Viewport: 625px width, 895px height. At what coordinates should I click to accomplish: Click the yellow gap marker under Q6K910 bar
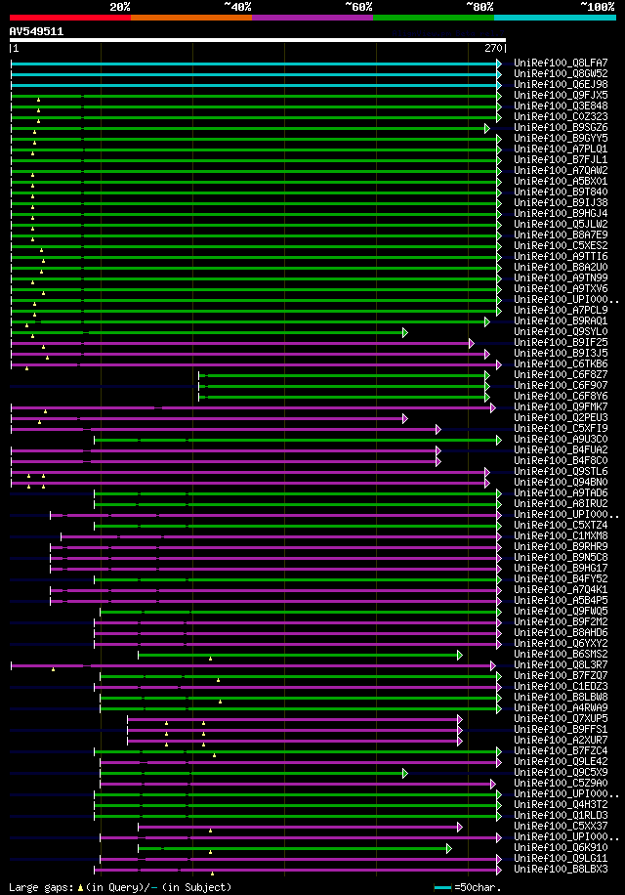[x=210, y=852]
